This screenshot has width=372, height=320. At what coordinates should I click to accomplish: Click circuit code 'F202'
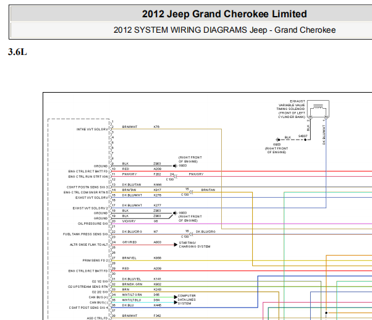pyautogui.click(x=158, y=174)
